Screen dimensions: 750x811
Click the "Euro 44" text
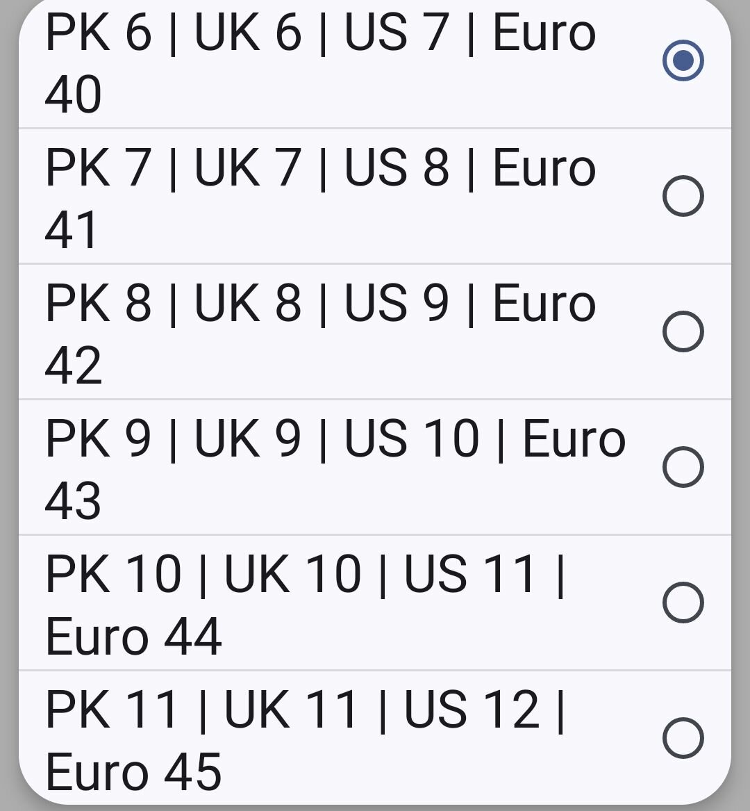coord(133,637)
